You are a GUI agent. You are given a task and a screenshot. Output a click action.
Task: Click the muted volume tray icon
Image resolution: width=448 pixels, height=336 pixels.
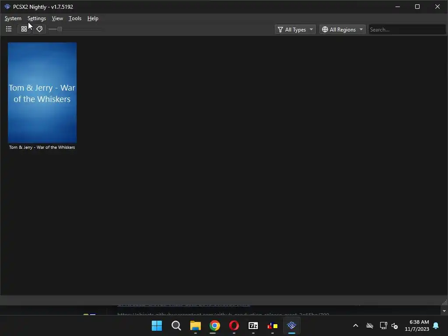(395, 325)
